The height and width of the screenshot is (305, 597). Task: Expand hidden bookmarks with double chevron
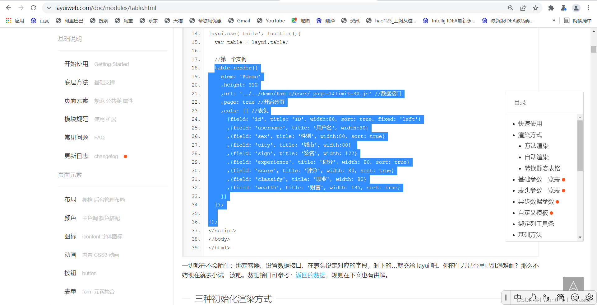[x=553, y=21]
